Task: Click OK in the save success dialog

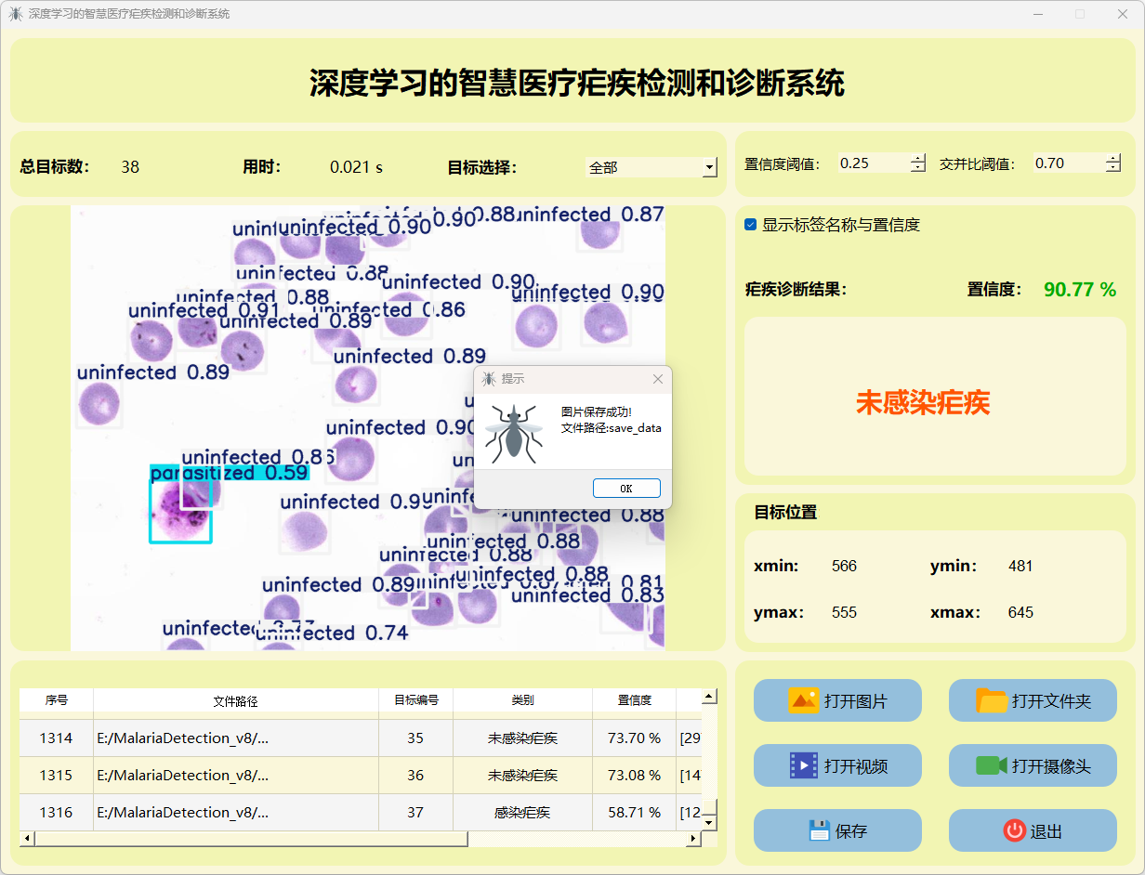Action: pyautogui.click(x=626, y=489)
